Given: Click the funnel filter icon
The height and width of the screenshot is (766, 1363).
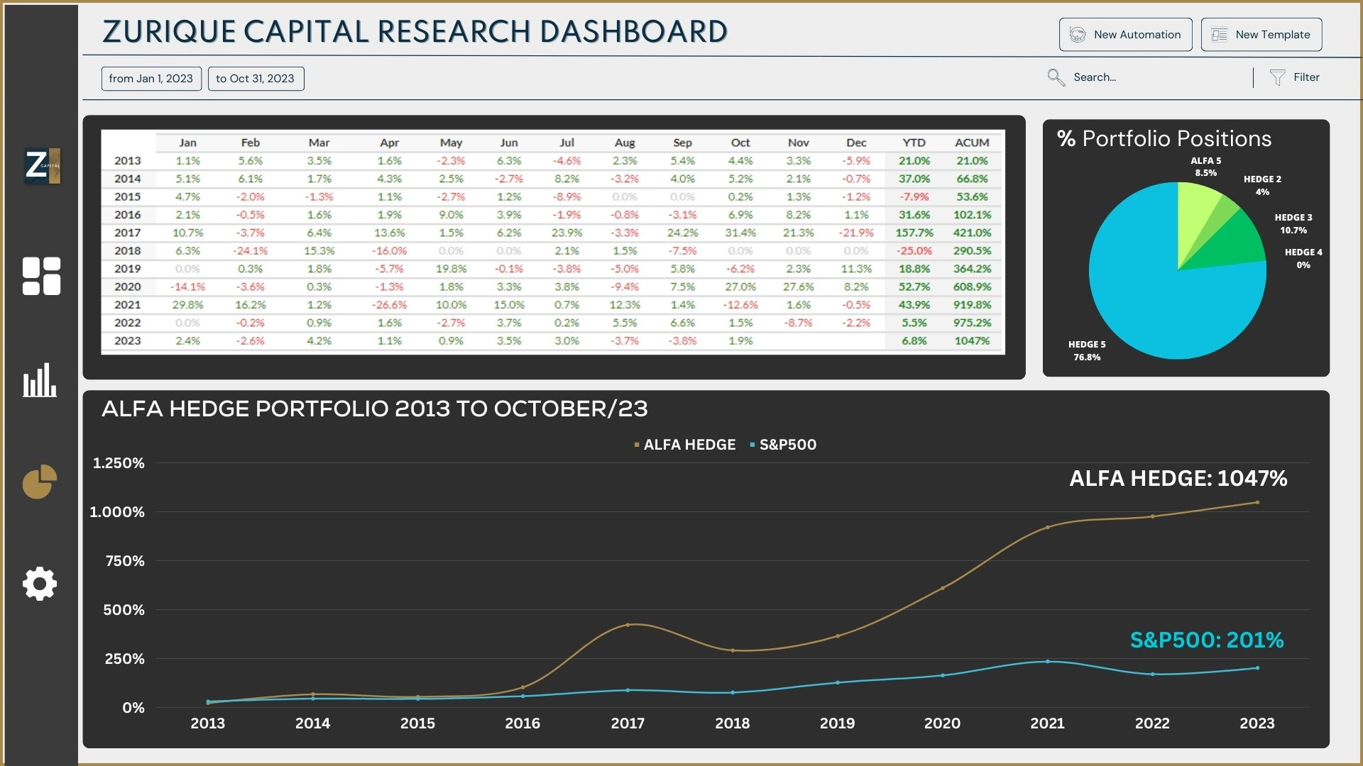Looking at the screenshot, I should tap(1277, 77).
